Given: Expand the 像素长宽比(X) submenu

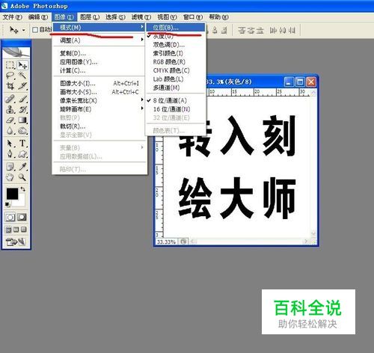Looking at the screenshot, I should (99, 101).
